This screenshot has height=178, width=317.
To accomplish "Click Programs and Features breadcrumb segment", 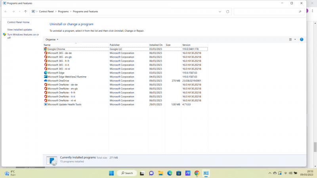I will pyautogui.click(x=85, y=11).
